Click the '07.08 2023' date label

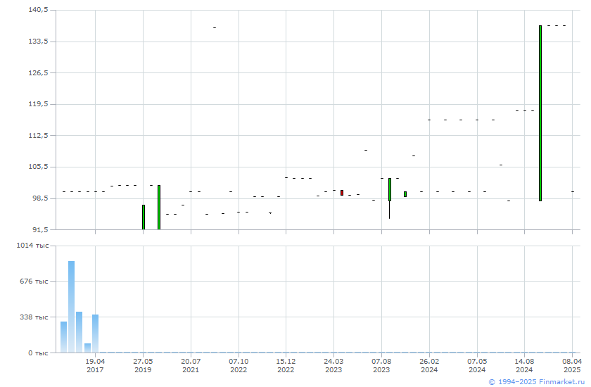pyautogui.click(x=381, y=365)
